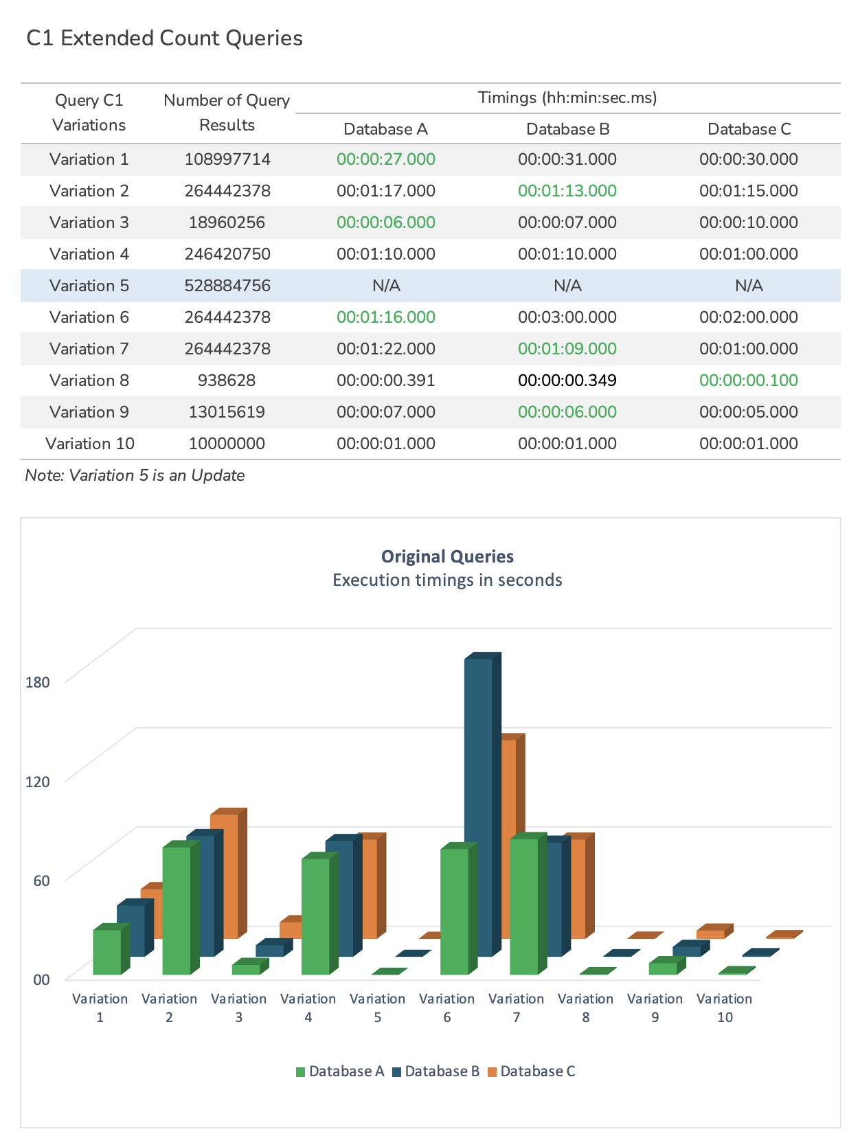
Task: Select the 00:03:00.000 Database B timing
Action: pyautogui.click(x=567, y=317)
